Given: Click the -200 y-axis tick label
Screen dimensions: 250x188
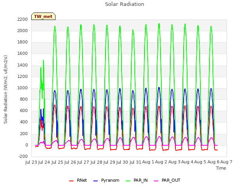Looking at the screenshot, I should pyautogui.click(x=23, y=156).
